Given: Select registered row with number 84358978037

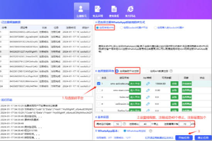Looking at the screenshot, I should click(x=46, y=86).
